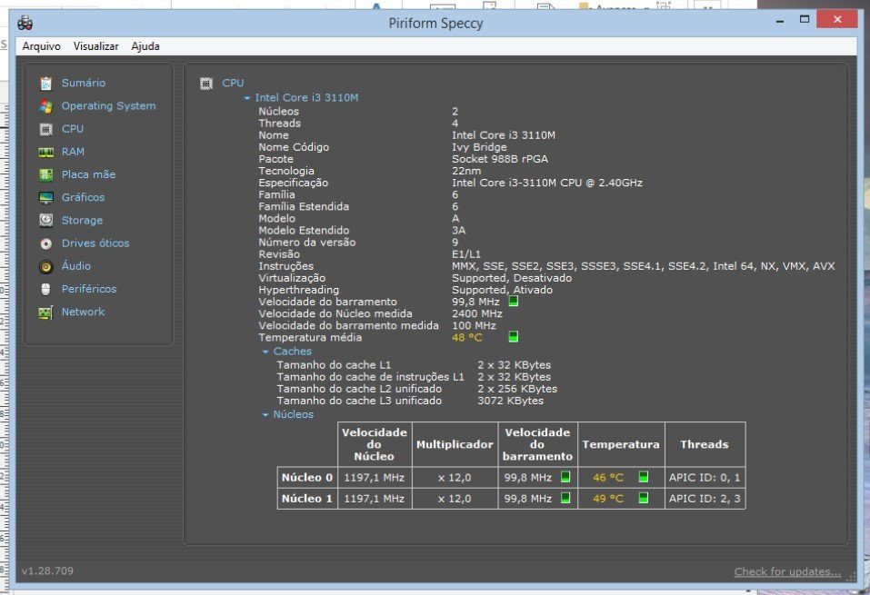Click the Tamanho do cache L1 label
The image size is (870, 595).
334,365
